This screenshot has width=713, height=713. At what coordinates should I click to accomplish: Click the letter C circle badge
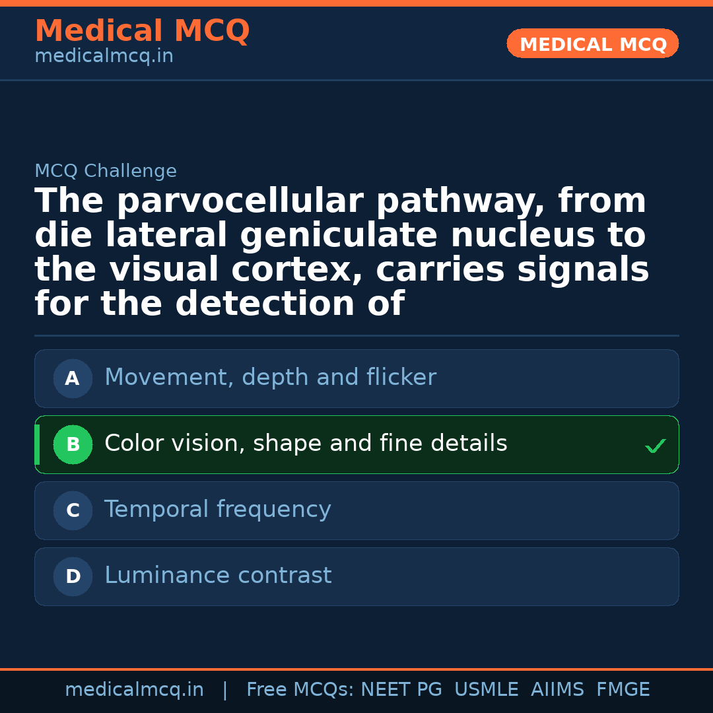point(73,510)
